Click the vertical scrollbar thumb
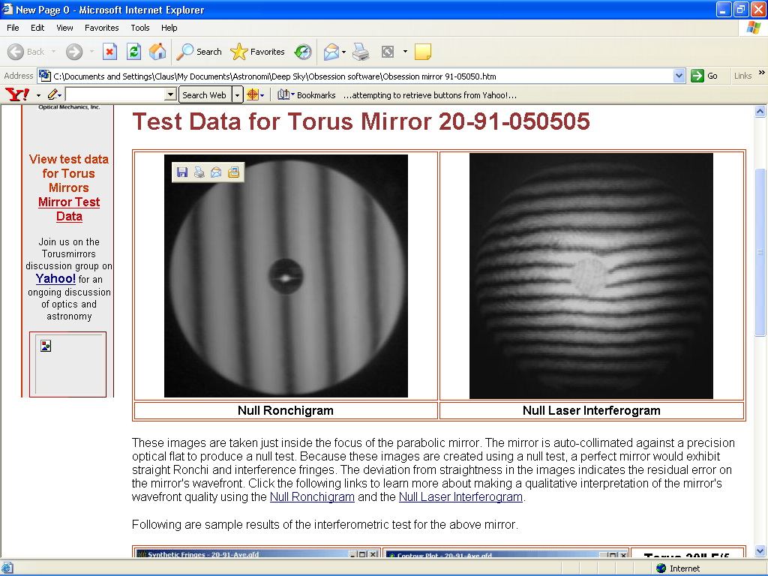 (760, 252)
